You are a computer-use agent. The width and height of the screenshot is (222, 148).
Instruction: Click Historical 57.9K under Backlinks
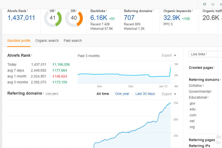pos(102,29)
